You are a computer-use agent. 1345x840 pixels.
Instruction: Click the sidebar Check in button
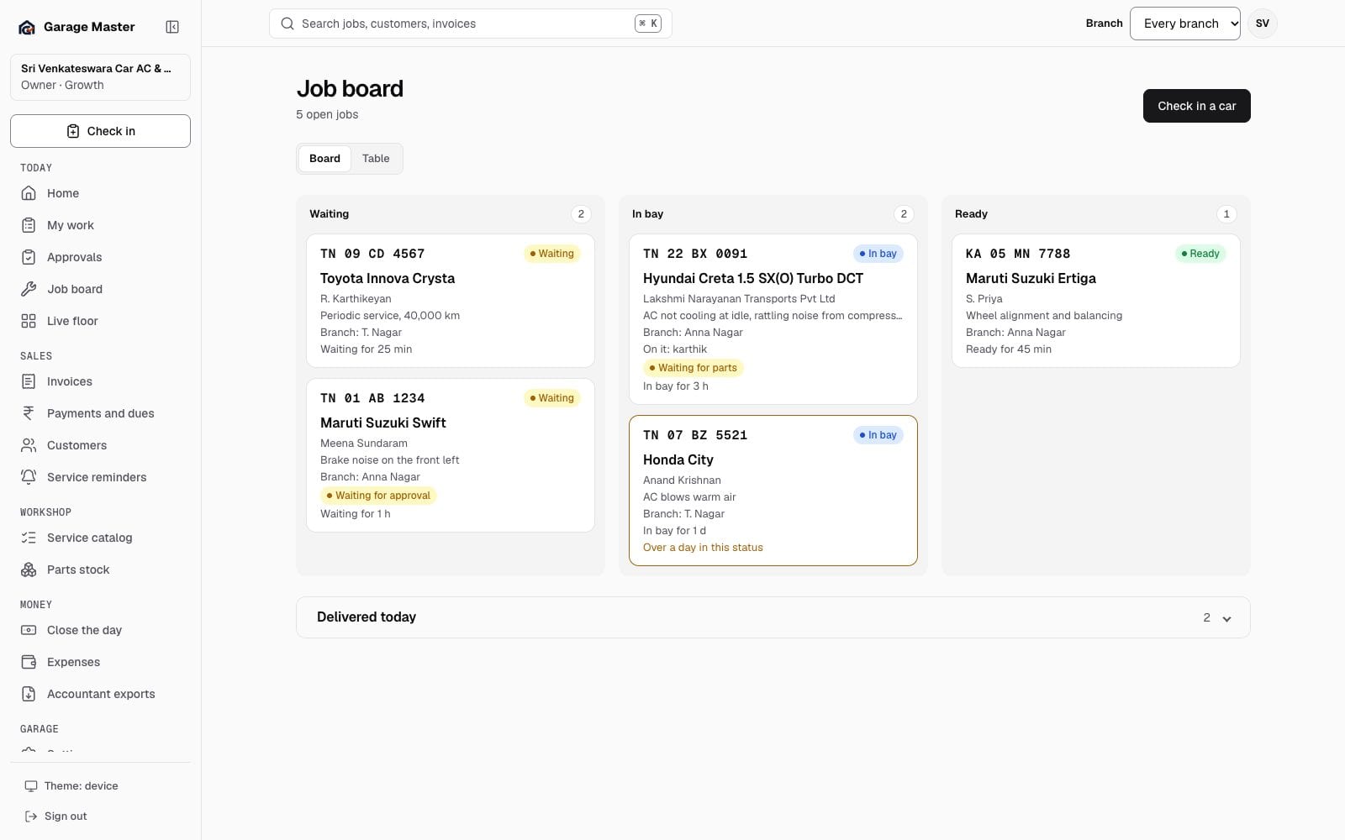(x=100, y=131)
